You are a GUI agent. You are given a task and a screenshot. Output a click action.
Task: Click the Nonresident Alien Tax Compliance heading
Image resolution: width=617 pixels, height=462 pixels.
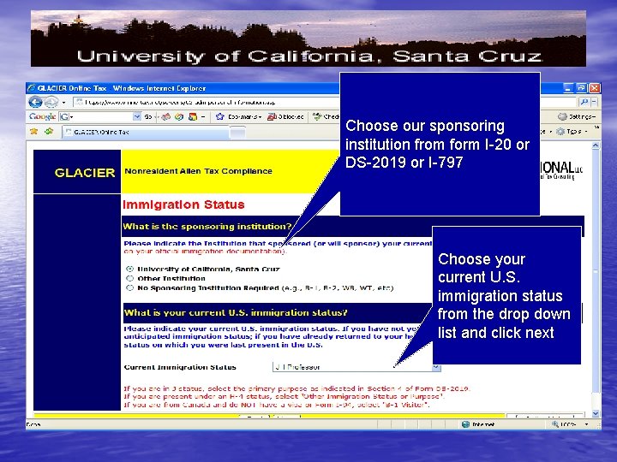tap(198, 171)
